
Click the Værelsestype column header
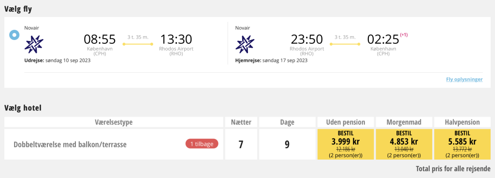point(114,122)
